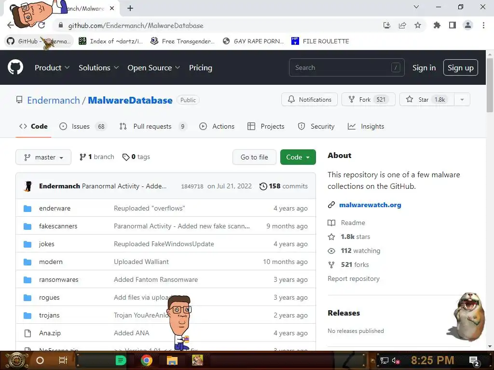Viewport: 494px width, 370px height.
Task: Star the MalwareDatabase repository
Action: pyautogui.click(x=426, y=99)
